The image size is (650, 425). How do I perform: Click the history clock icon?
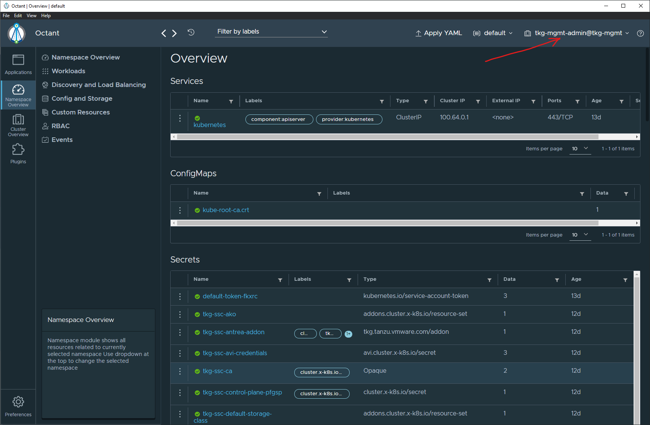pyautogui.click(x=191, y=32)
